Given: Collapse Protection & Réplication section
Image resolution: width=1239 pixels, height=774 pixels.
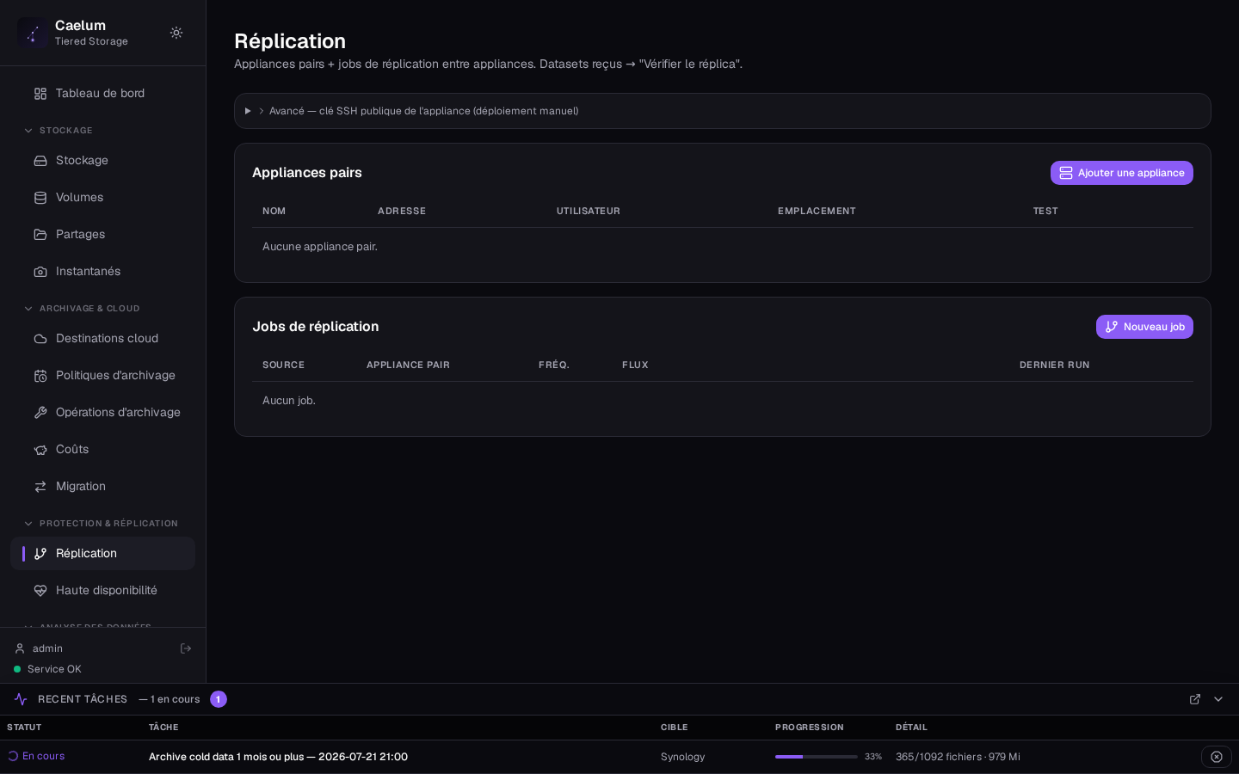Looking at the screenshot, I should pos(28,524).
